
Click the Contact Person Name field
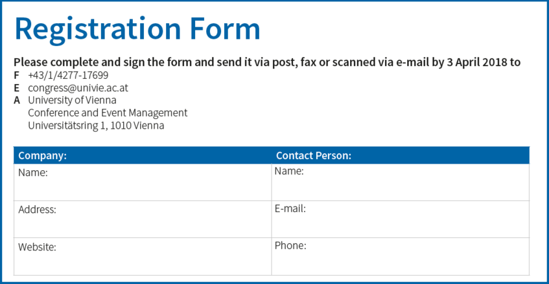coord(400,182)
